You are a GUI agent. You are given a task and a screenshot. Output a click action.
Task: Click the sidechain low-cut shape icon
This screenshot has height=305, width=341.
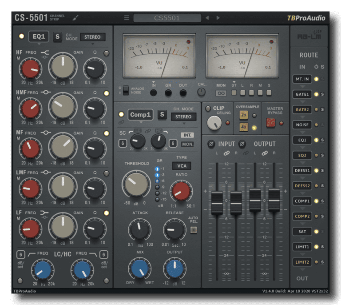[x=131, y=132]
